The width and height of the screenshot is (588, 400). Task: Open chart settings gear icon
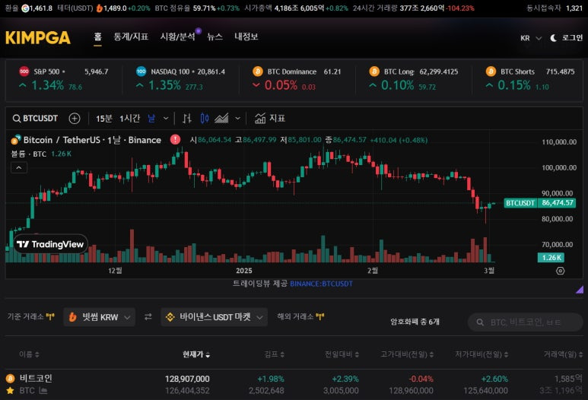point(561,271)
